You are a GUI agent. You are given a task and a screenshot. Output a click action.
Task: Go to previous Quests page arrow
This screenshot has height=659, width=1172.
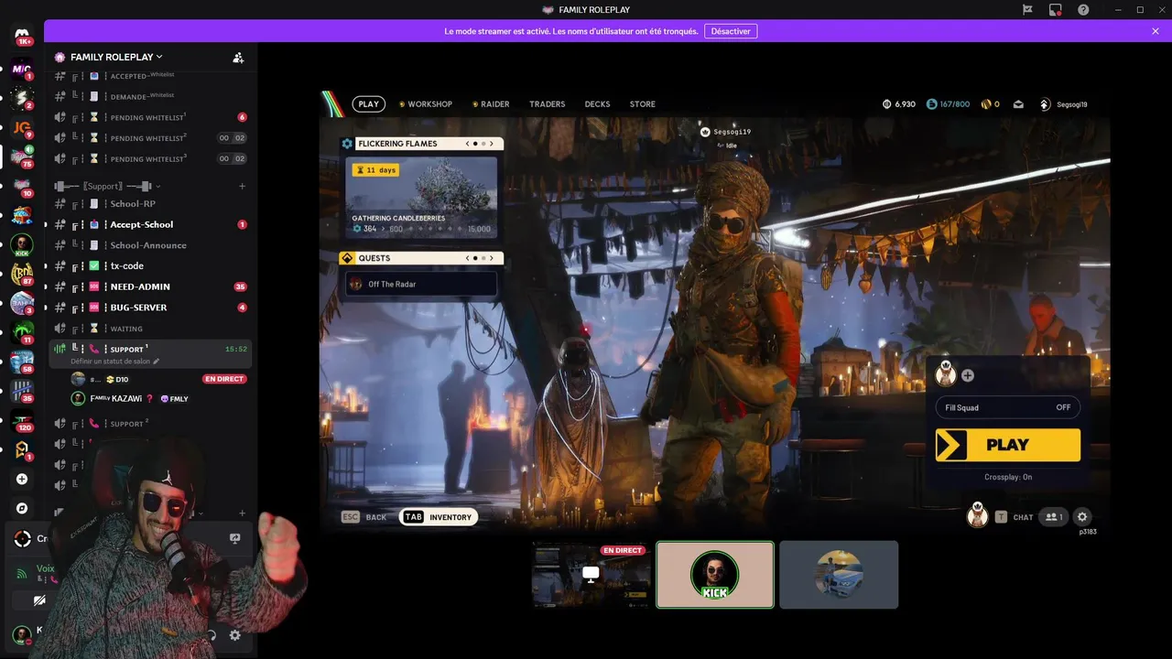point(468,258)
